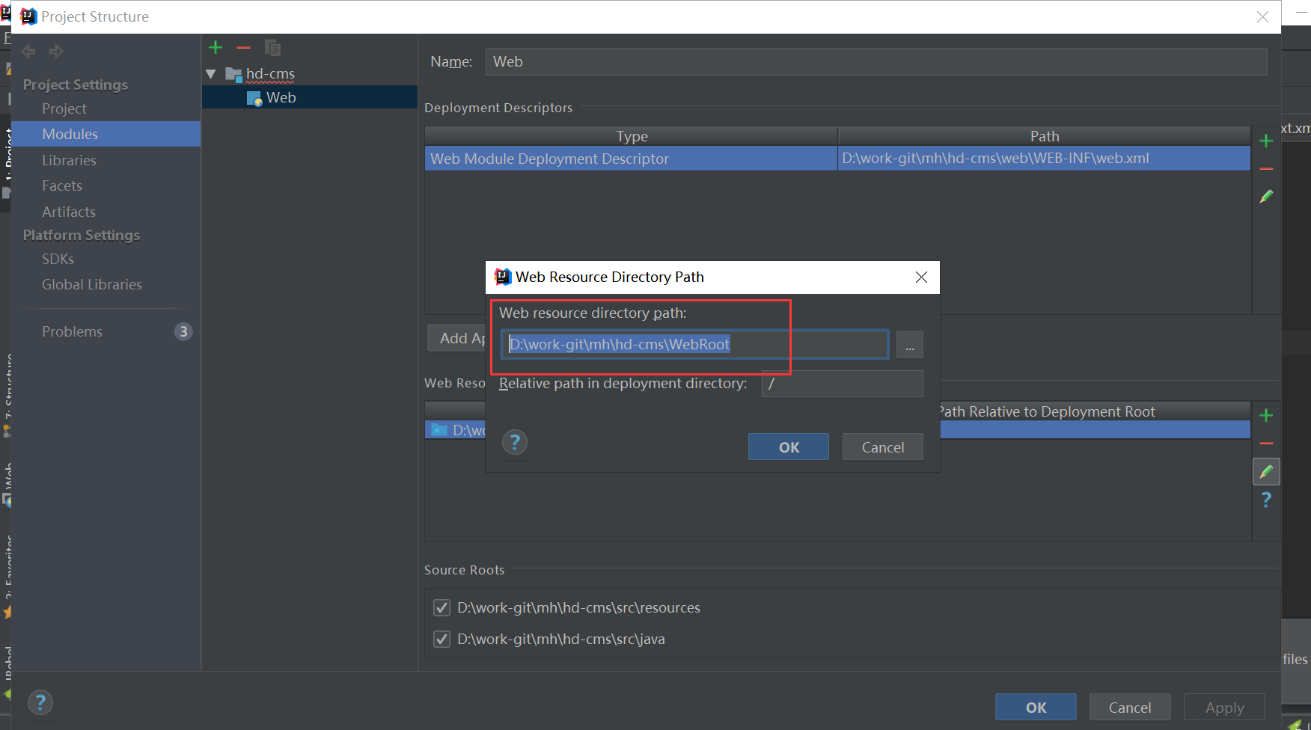The image size is (1311, 730).
Task: Click the back navigation arrow in sidebar
Action: point(29,51)
